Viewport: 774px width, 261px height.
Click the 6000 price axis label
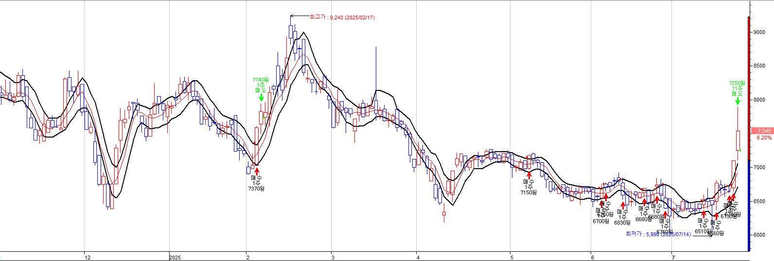pos(759,235)
